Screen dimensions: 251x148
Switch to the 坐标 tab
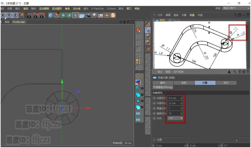[x=184, y=83]
